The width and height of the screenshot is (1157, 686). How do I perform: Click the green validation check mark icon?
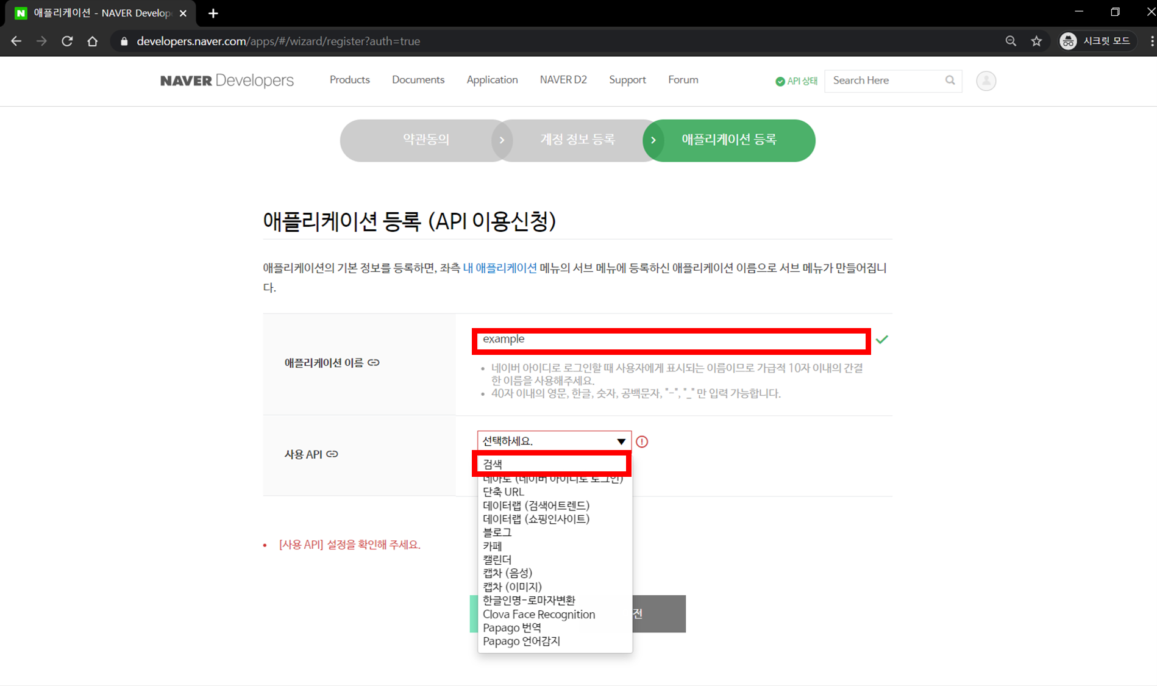coord(882,339)
